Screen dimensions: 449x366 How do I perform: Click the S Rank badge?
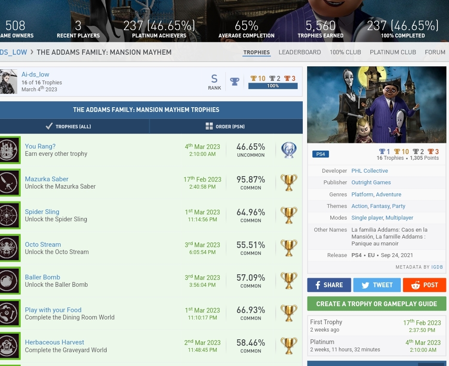[215, 82]
